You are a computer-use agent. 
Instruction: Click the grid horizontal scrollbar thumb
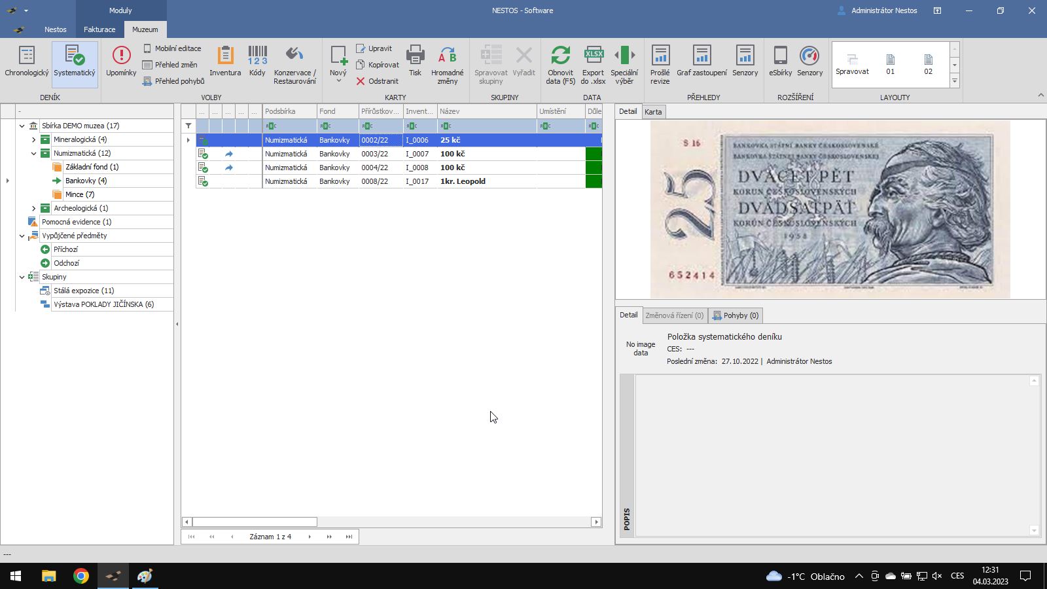click(255, 522)
